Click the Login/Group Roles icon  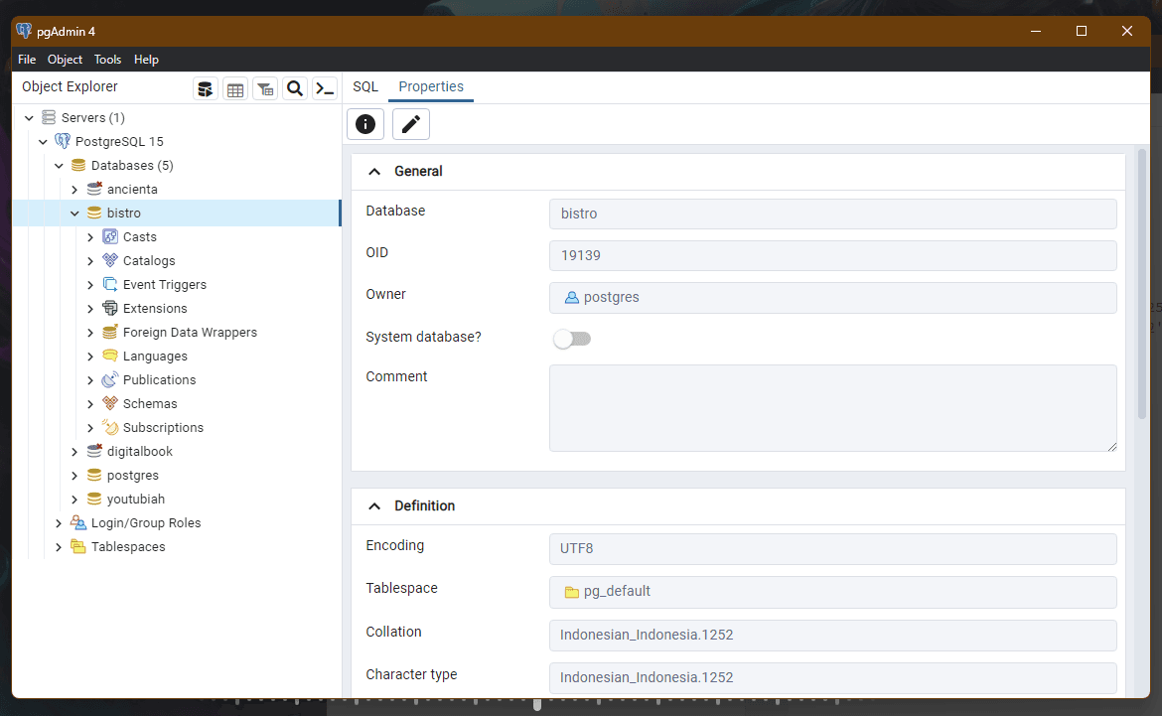coord(78,522)
